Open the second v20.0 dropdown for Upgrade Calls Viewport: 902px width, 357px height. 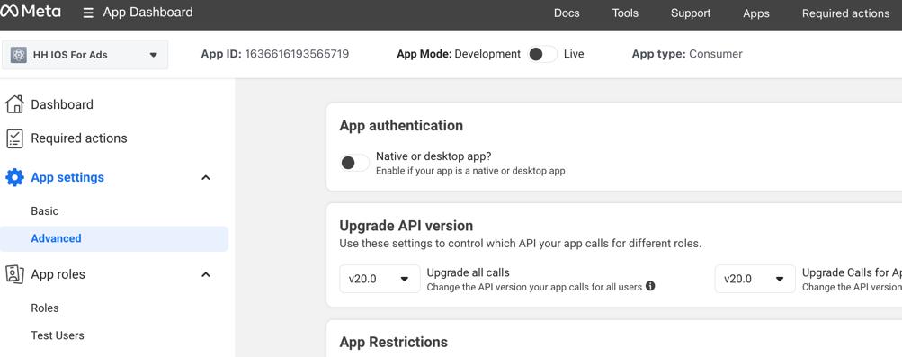pos(755,279)
